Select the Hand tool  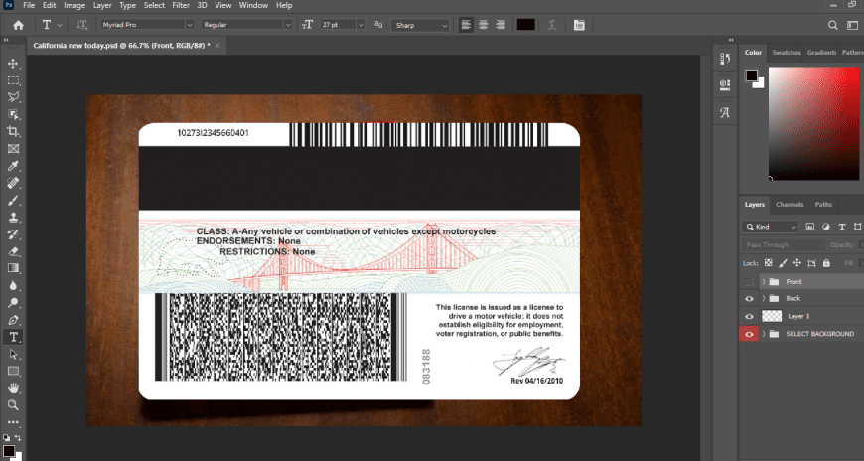point(13,388)
